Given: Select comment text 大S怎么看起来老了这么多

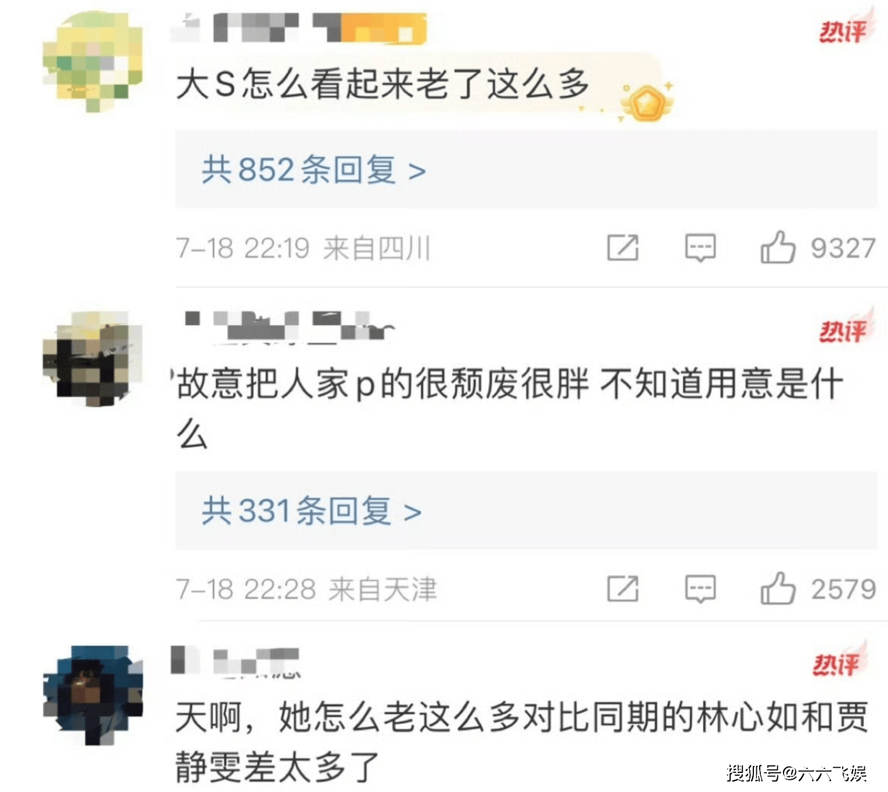Looking at the screenshot, I should point(382,84).
